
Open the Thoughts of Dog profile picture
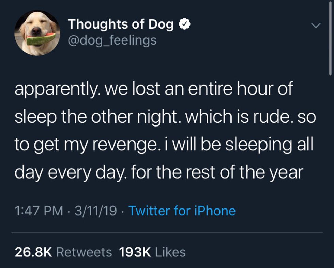pyautogui.click(x=37, y=33)
